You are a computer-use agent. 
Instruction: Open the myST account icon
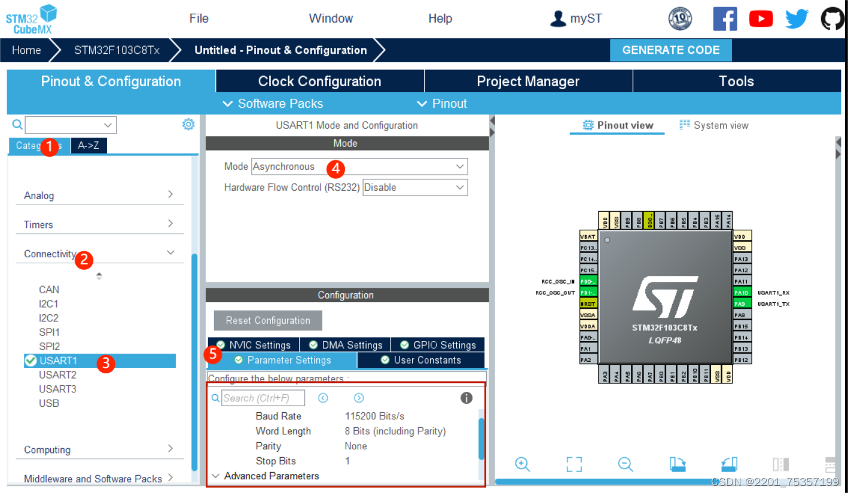point(557,19)
